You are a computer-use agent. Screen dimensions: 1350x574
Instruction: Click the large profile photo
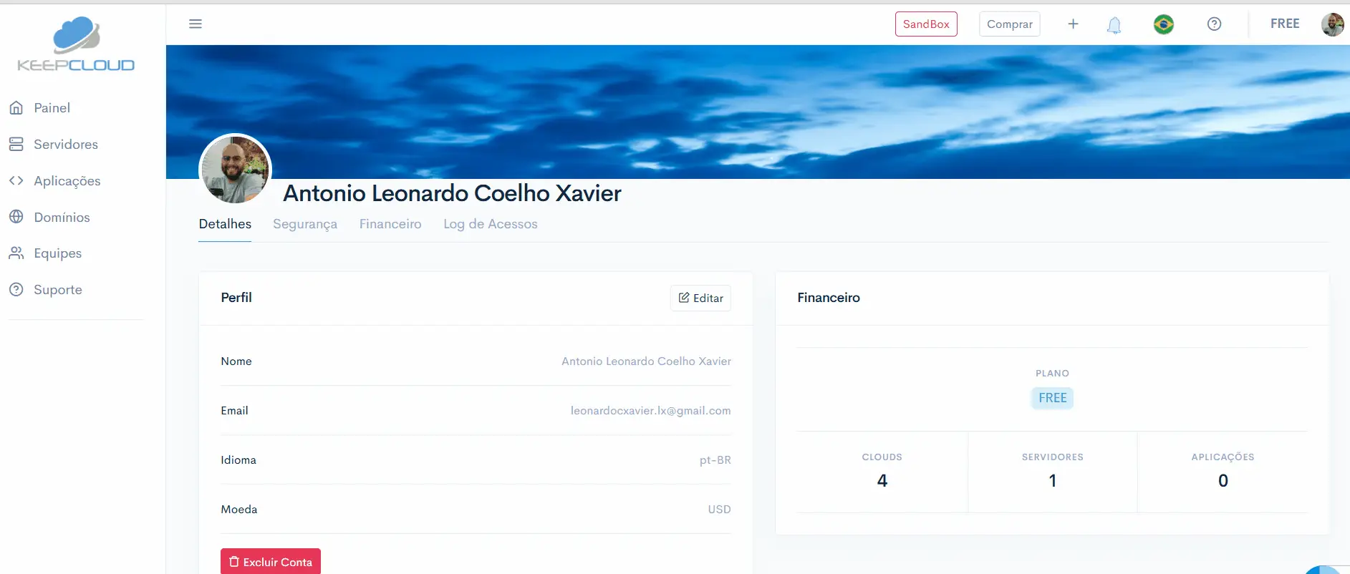[x=235, y=170]
